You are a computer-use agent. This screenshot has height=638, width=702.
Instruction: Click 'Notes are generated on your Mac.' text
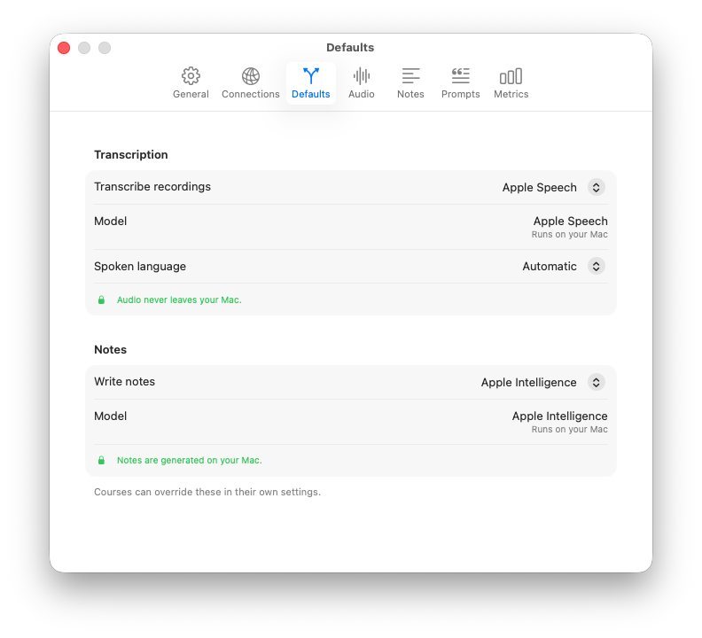coord(190,460)
